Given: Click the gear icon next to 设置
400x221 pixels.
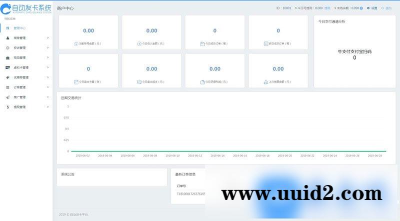Looking at the screenshot, I should click(x=368, y=8).
